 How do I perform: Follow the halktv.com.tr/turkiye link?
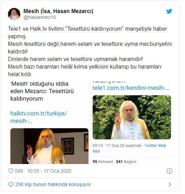point(39,117)
